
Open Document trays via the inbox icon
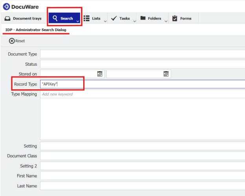(x=7, y=18)
